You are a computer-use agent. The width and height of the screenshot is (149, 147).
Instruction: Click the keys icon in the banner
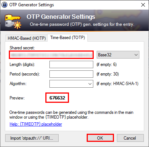(13, 21)
